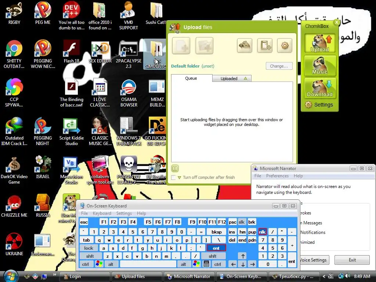Image resolution: width=376 pixels, height=282 pixels.
Task: Switch to Login taskbar button
Action: tap(85, 276)
